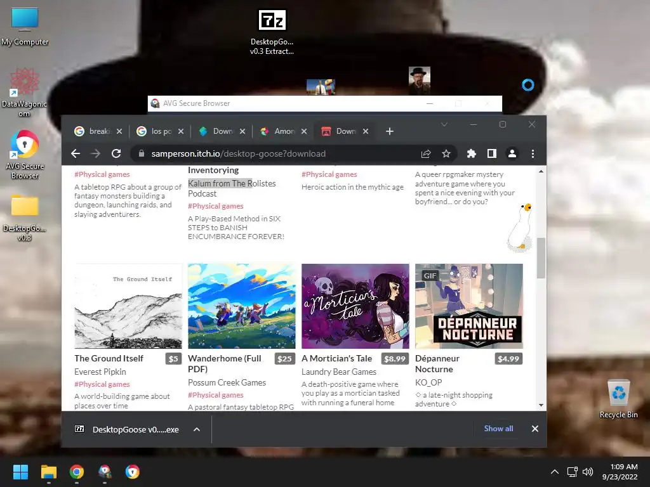Click A Mortician's Tale title link
This screenshot has height=487, width=650.
(336, 358)
